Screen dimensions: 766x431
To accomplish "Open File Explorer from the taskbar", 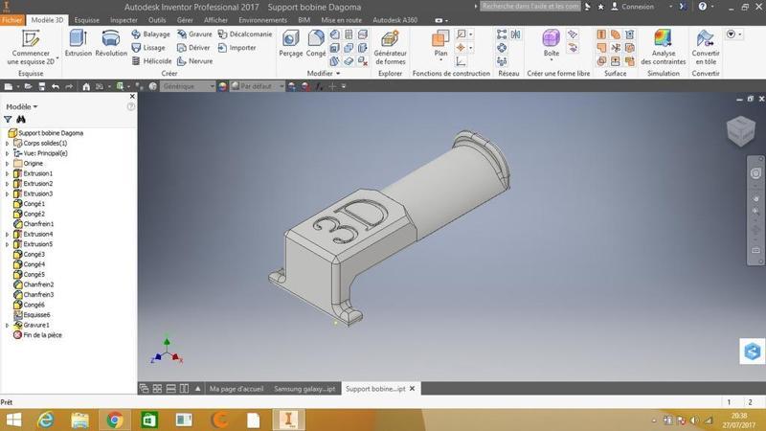I will tap(79, 420).
